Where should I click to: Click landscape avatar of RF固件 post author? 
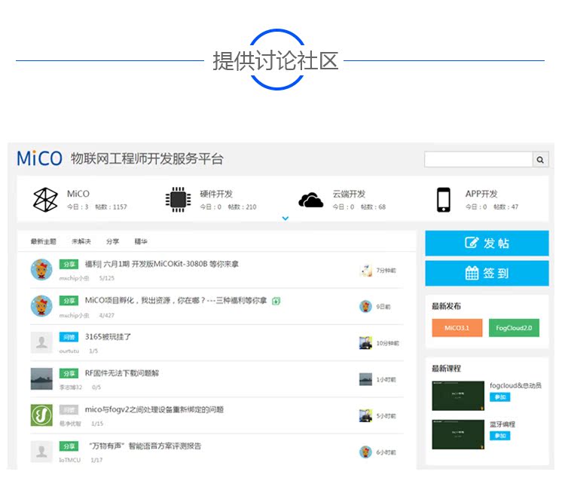point(41,378)
